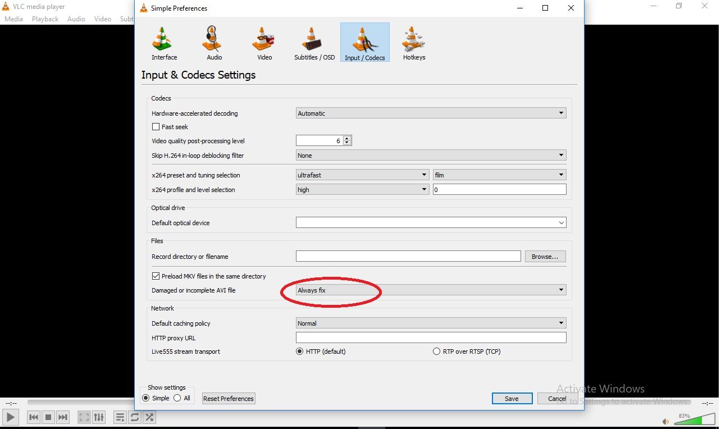Open Hardware-accelerated decoding dropdown

click(x=431, y=113)
